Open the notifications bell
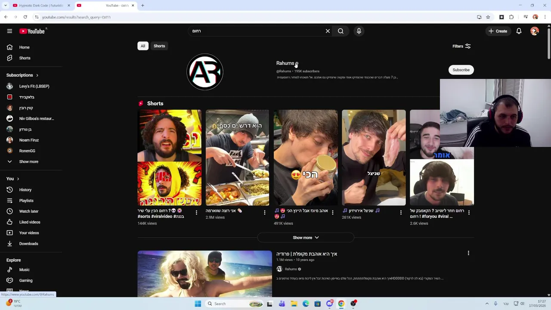This screenshot has height=310, width=551. [x=519, y=31]
